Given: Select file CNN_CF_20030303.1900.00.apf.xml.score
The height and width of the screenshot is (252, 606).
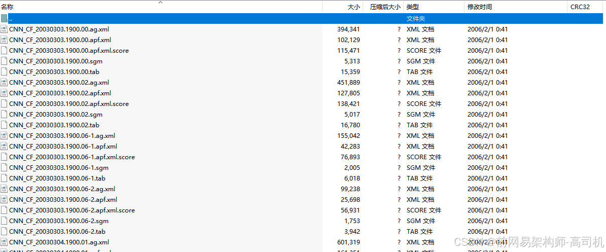Looking at the screenshot, I should coord(69,51).
